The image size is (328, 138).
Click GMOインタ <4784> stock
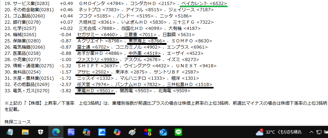(102, 3)
